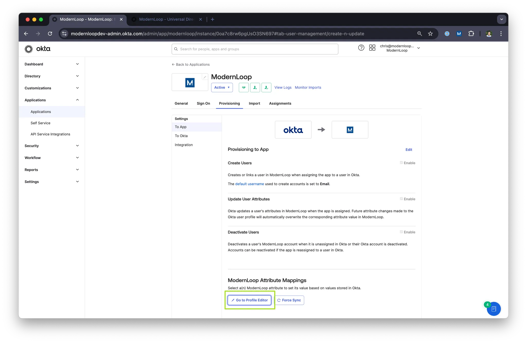Collapse the Applications sidebar section
This screenshot has height=343, width=527.
(x=52, y=100)
